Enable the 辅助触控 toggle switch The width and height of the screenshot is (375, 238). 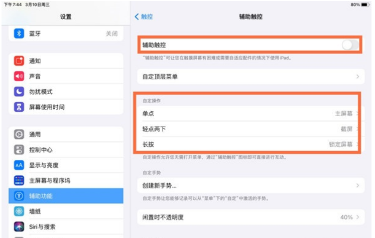[350, 45]
